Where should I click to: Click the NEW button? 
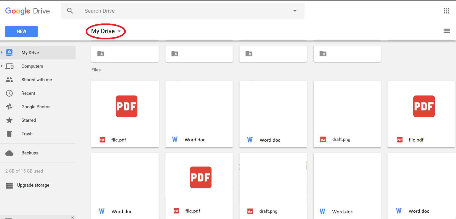pos(21,31)
